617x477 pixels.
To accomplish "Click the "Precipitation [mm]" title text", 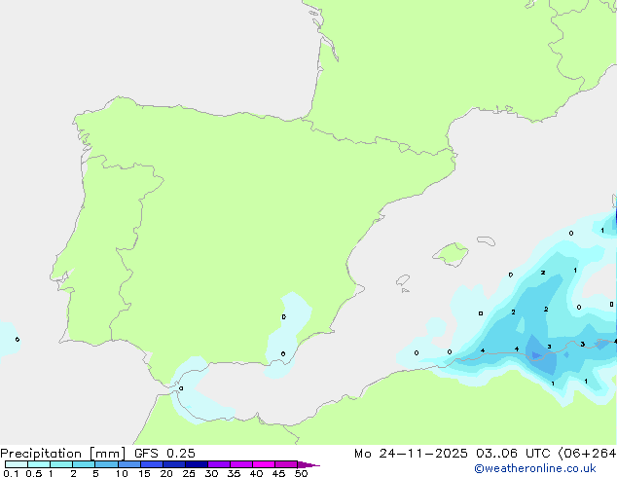I will [x=63, y=454].
